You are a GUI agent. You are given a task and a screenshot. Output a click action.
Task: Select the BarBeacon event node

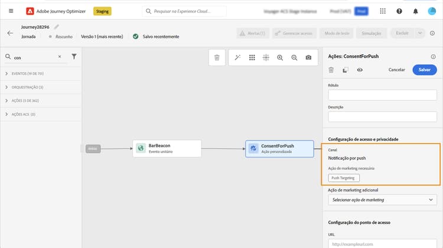coord(167,148)
